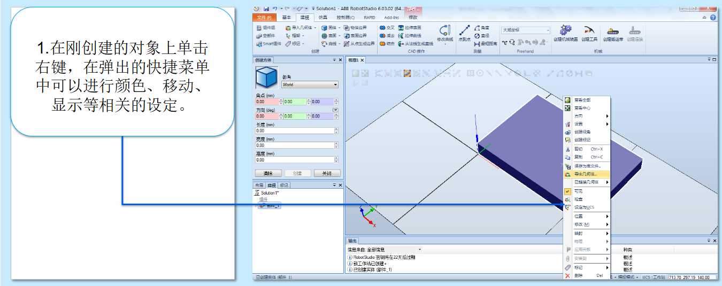Screen dimensions: 722x286
Task: Expand 方向 submenu in context menu
Action: pos(587,116)
